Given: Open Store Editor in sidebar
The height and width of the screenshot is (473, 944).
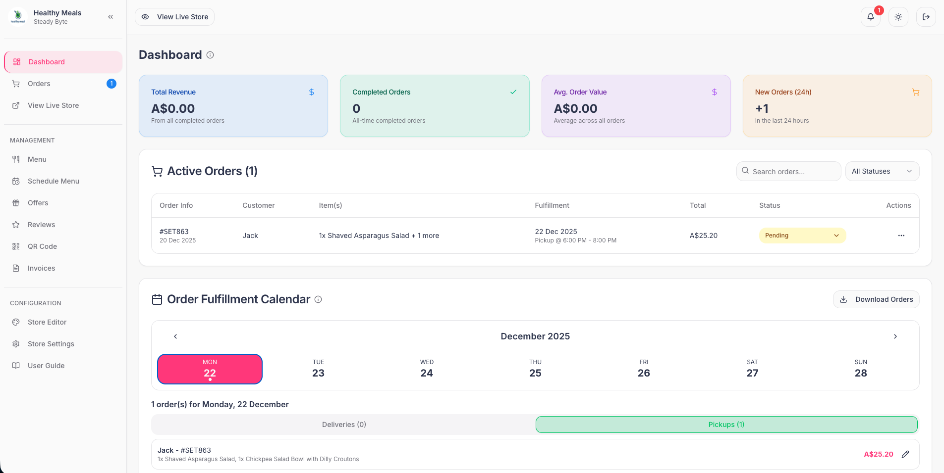Looking at the screenshot, I should click(47, 322).
